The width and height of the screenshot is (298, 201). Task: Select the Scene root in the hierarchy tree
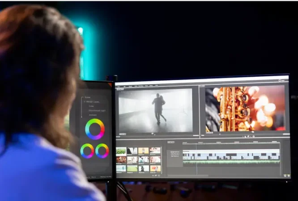coord(88,97)
